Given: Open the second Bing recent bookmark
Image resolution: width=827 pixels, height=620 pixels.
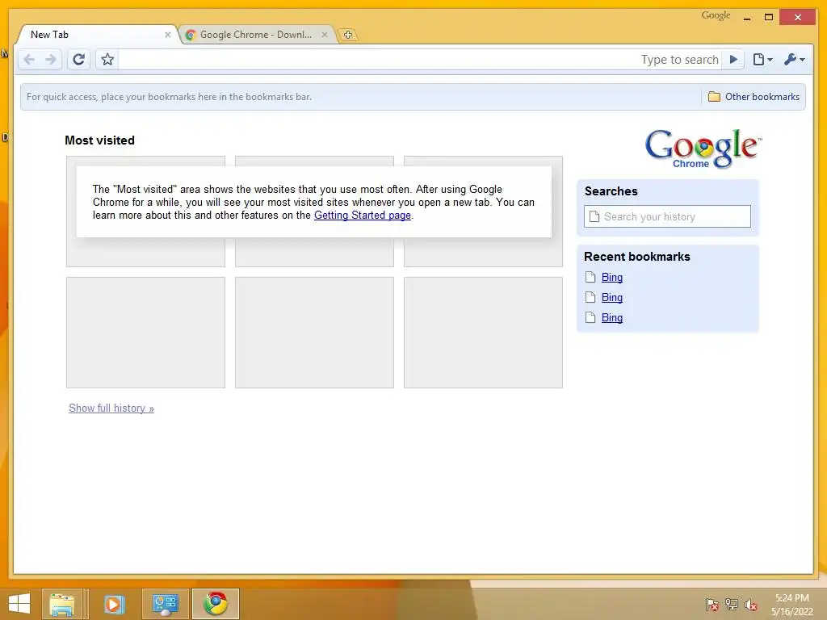Looking at the screenshot, I should tap(612, 297).
